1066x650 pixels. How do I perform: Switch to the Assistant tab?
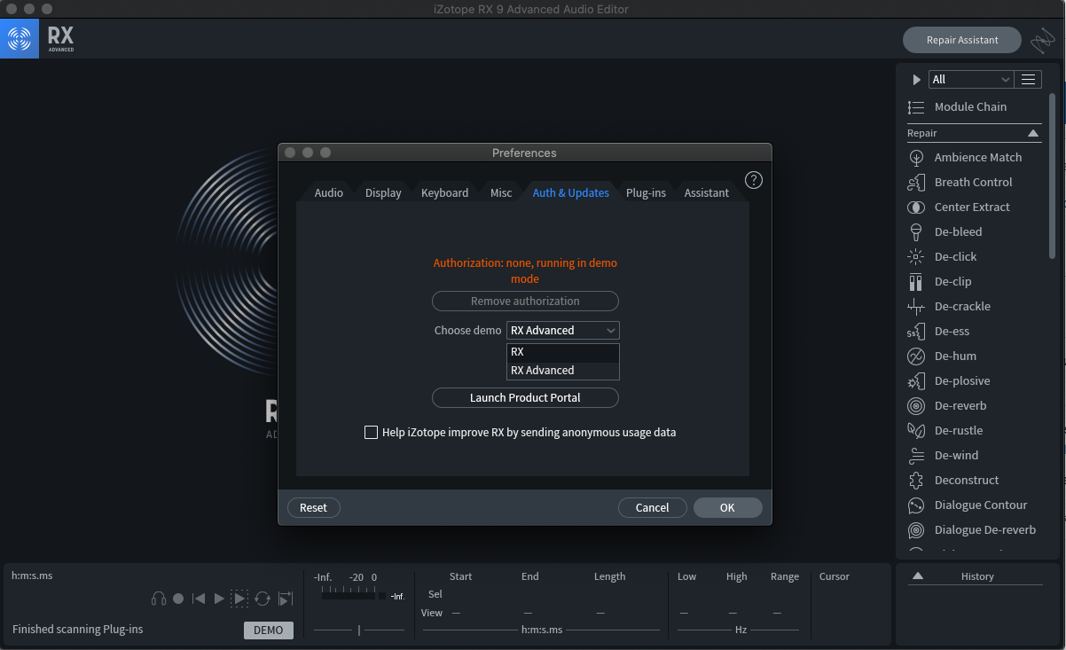pyautogui.click(x=706, y=192)
